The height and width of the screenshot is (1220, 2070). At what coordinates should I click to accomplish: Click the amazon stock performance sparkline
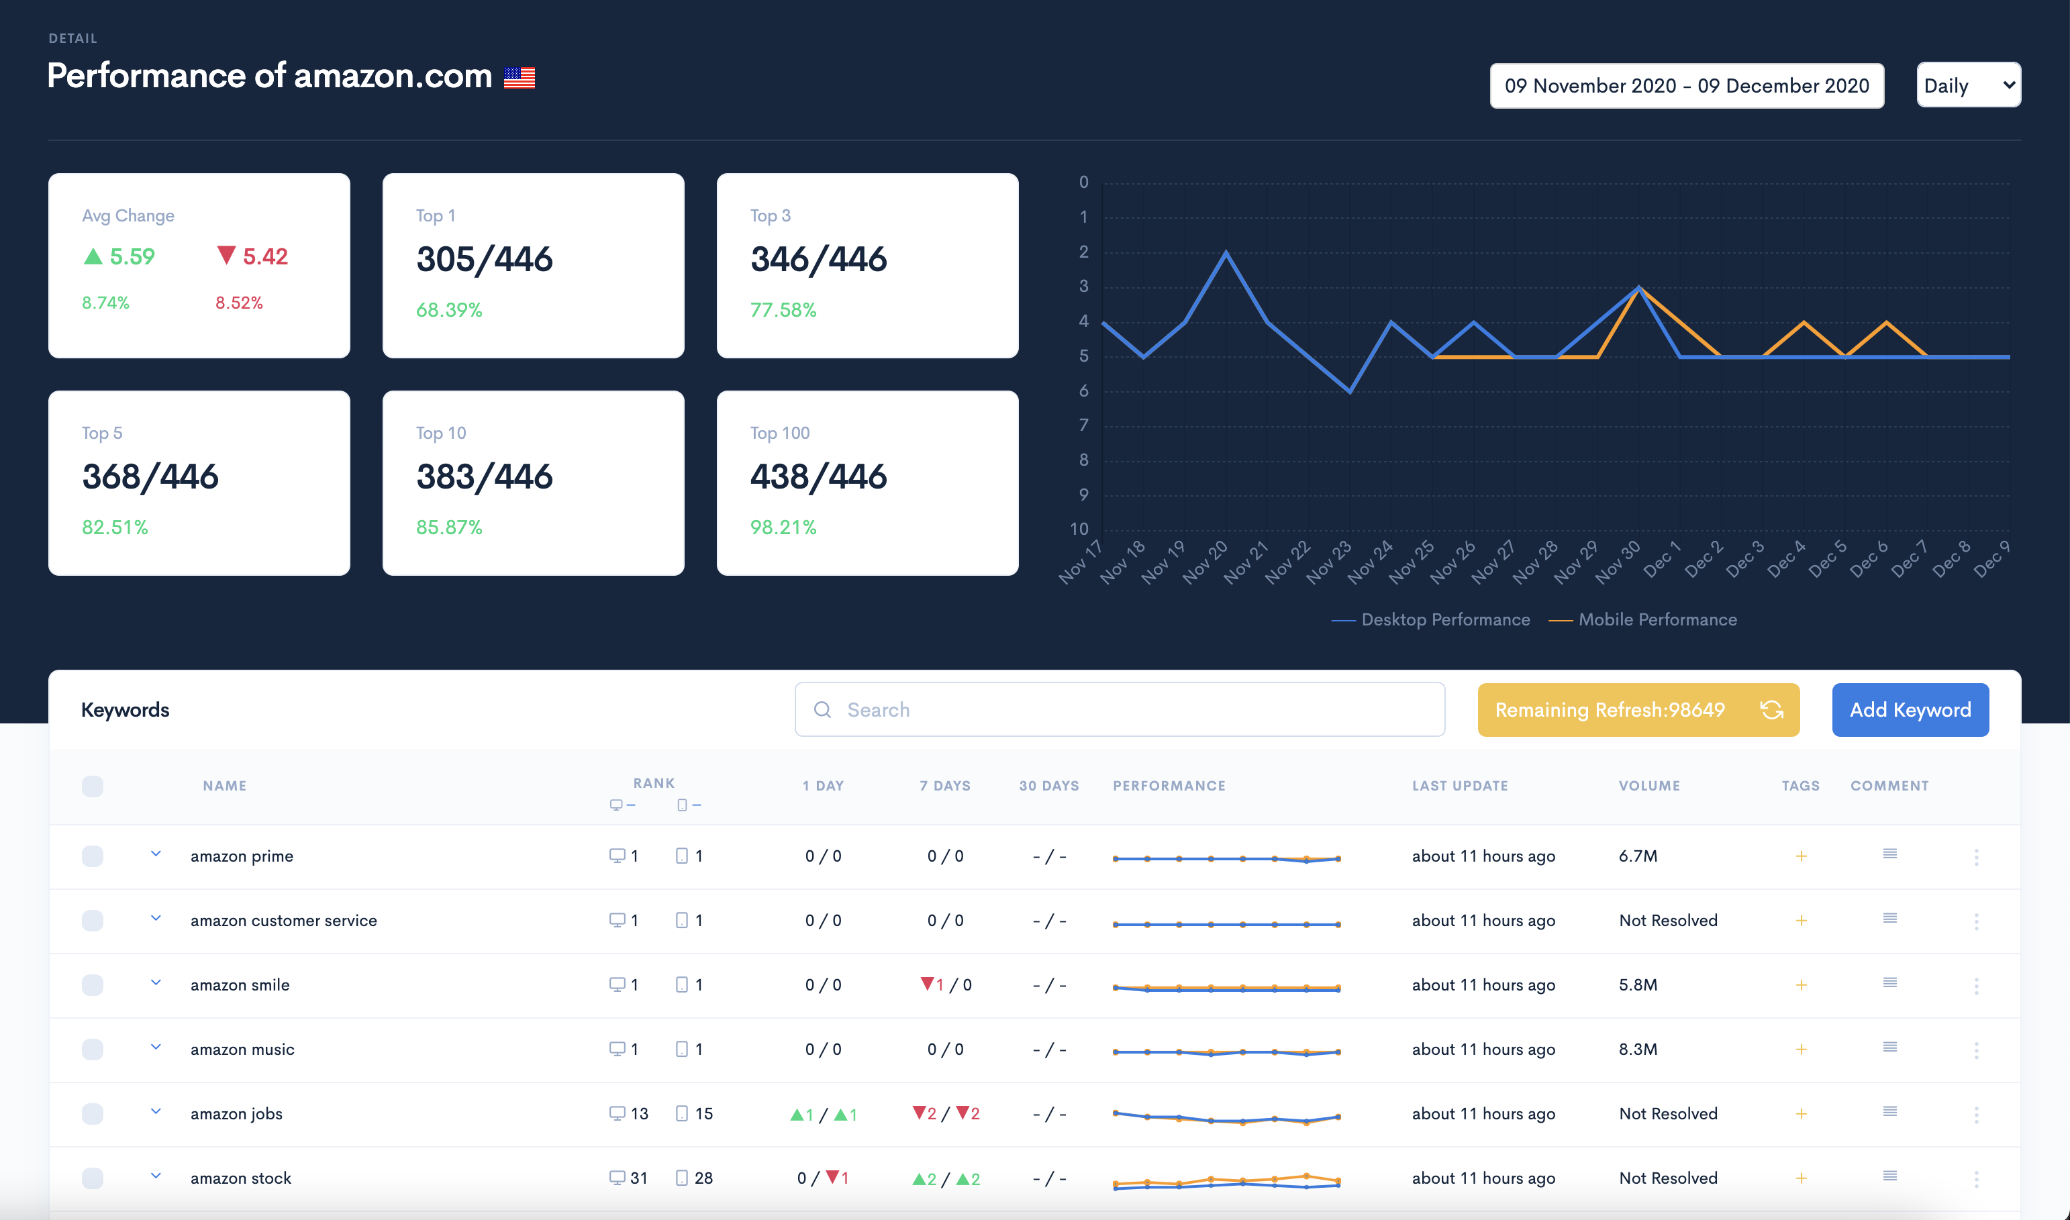[x=1226, y=1181]
